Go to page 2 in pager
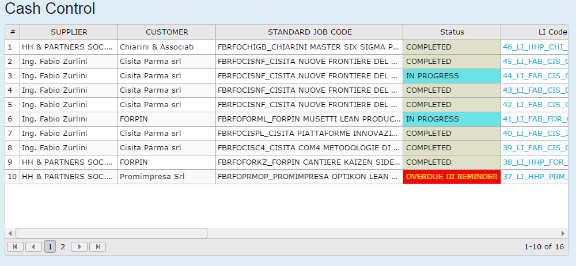 (x=63, y=246)
